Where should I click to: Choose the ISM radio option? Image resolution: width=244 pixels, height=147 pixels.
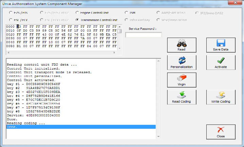(x=126, y=13)
